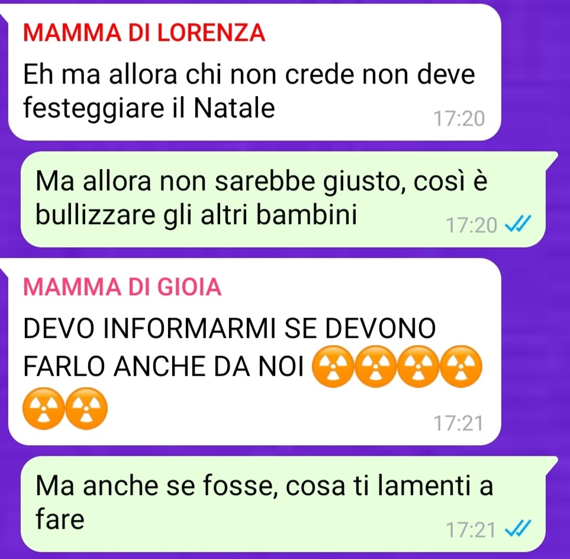Click the fourth radioactive emoji in first row

[x=461, y=366]
